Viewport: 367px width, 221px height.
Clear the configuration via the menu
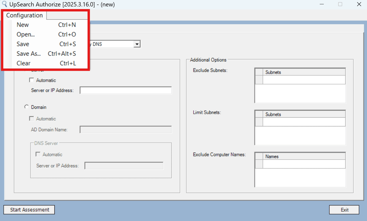pyautogui.click(x=23, y=63)
